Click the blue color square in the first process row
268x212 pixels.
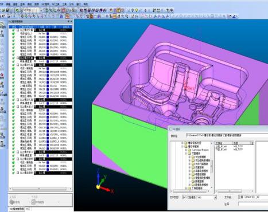[48, 34]
